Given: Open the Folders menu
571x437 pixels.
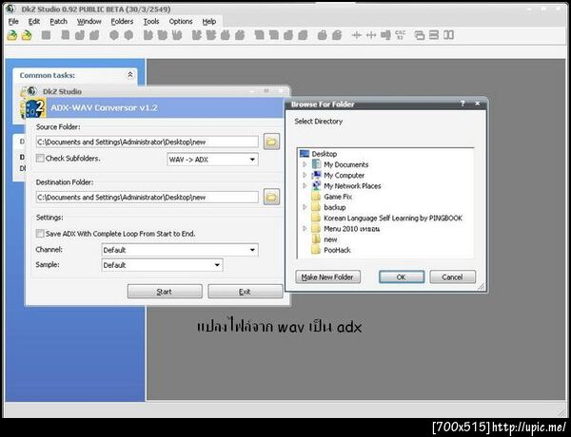Looking at the screenshot, I should 122,22.
